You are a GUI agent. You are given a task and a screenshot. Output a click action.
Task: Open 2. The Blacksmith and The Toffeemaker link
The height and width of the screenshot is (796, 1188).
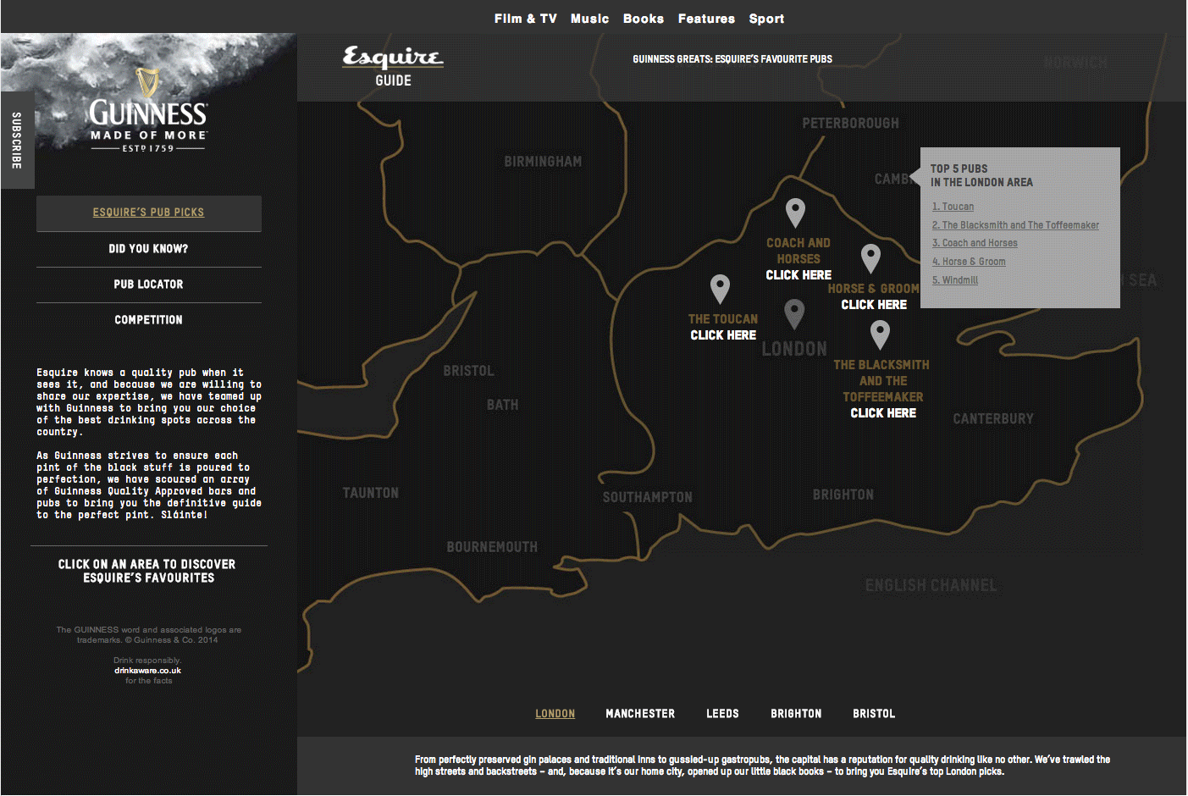(x=1015, y=225)
